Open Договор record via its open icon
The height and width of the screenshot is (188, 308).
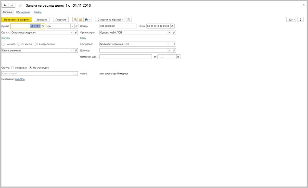pyautogui.click(x=174, y=50)
